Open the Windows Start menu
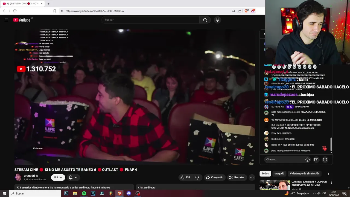The width and height of the screenshot is (350, 197). point(4,193)
